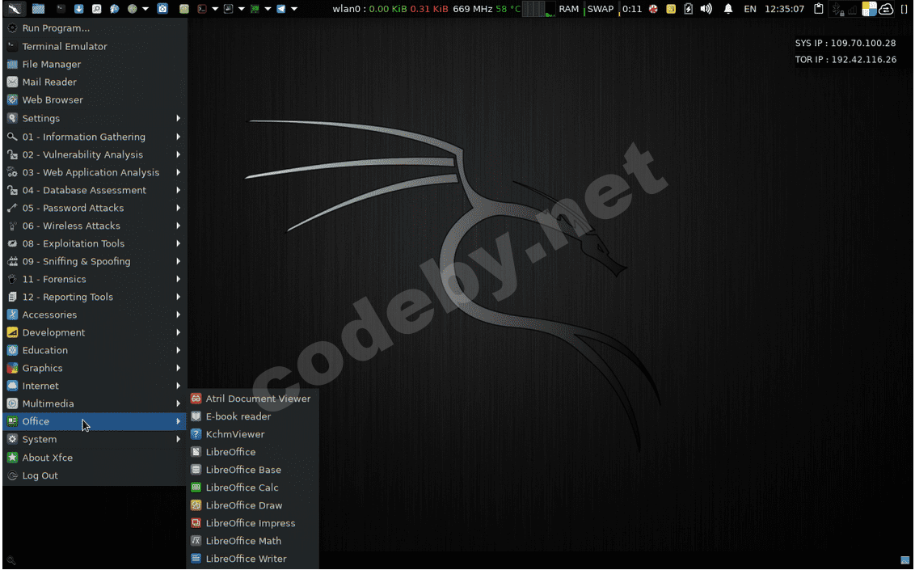Launch LibreOffice Writer
This screenshot has width=915, height=570.
point(253,559)
